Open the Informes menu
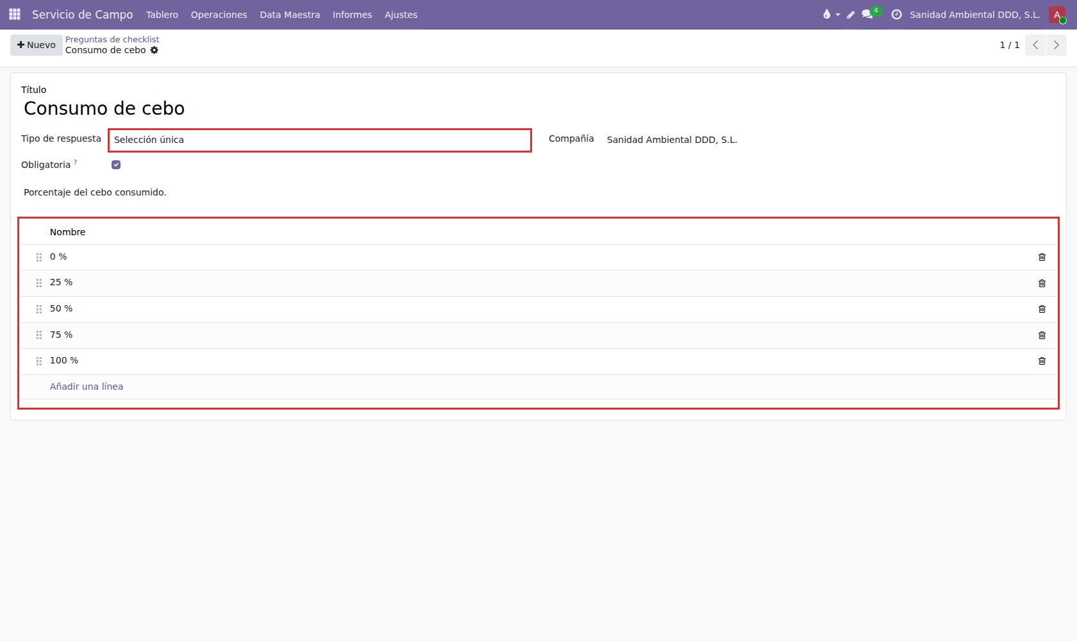 [352, 15]
